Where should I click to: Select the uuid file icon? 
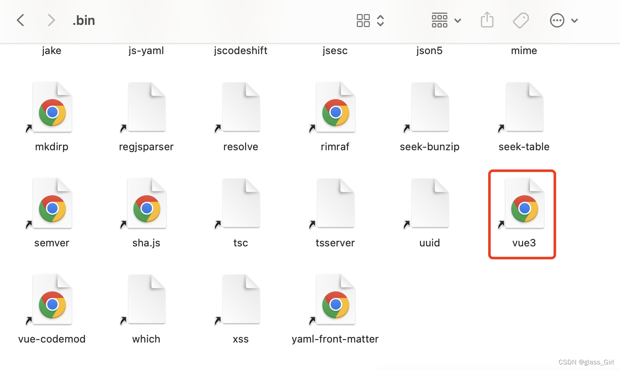(430, 203)
